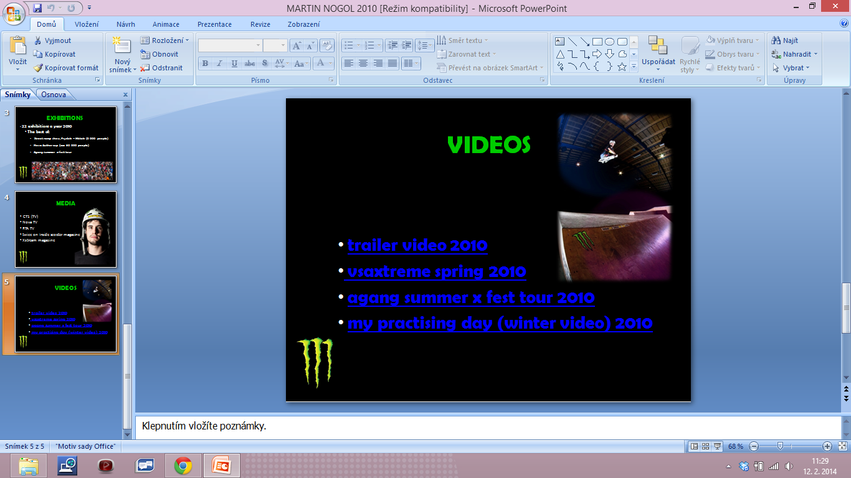This screenshot has width=851, height=478.
Task: Switch to the Osnova outline tab
Action: [x=54, y=95]
